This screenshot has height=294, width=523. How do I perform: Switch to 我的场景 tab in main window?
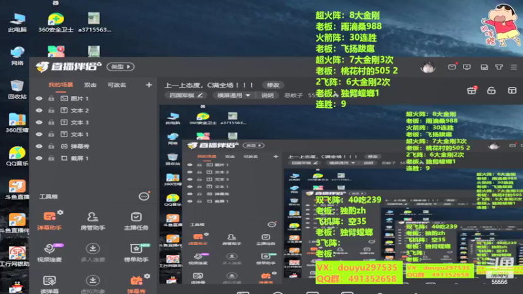[x=61, y=85]
